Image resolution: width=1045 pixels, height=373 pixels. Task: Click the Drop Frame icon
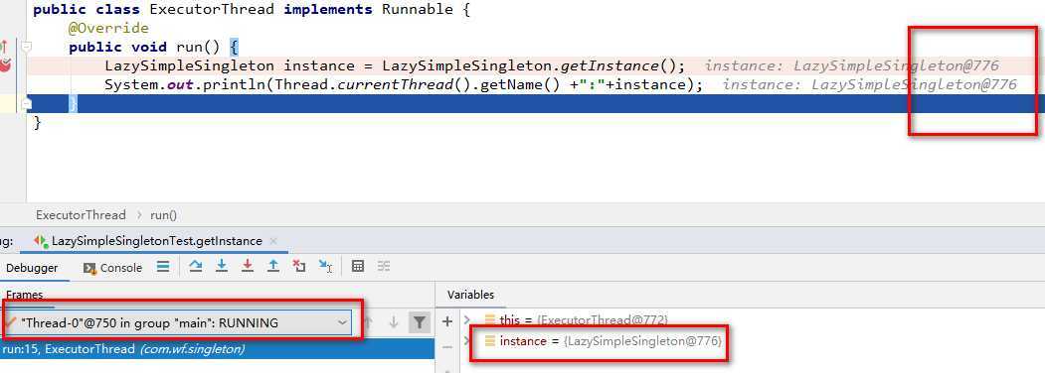[x=299, y=267]
